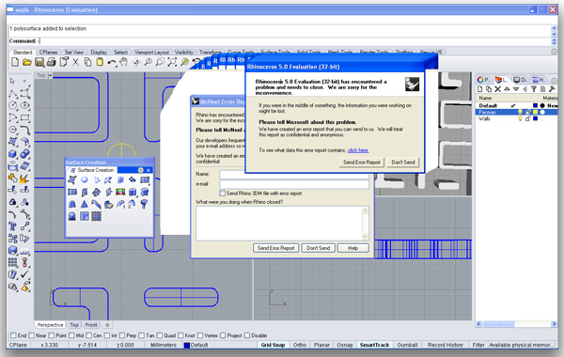Move layer up with the up triangle
This screenshot has width=564, height=357.
point(507,89)
